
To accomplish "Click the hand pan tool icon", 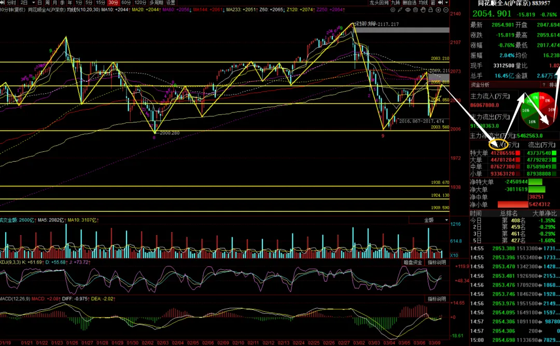I will click(423, 10).
